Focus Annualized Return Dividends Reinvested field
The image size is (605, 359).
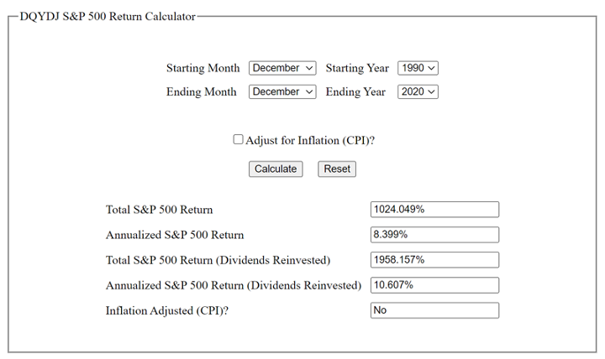click(x=435, y=285)
